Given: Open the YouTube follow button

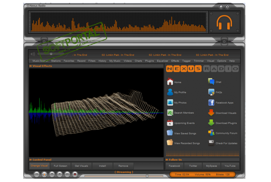Looking at the screenshot, I should coord(230,166).
